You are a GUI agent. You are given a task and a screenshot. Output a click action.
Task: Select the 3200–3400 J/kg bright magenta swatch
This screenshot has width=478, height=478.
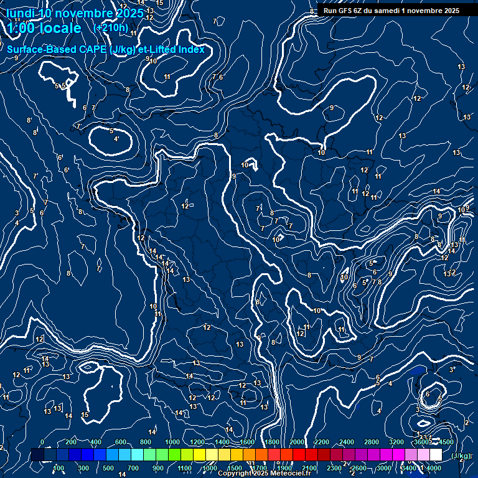[398, 454]
